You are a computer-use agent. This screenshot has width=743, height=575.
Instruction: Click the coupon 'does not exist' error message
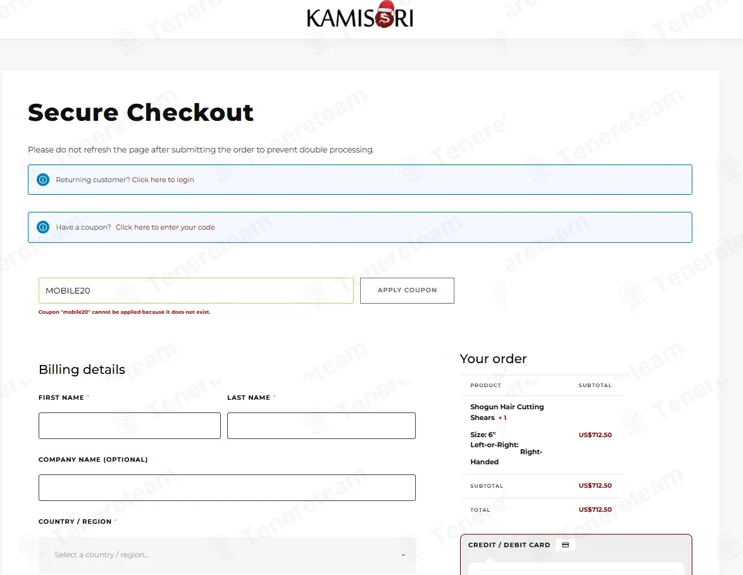coord(124,312)
